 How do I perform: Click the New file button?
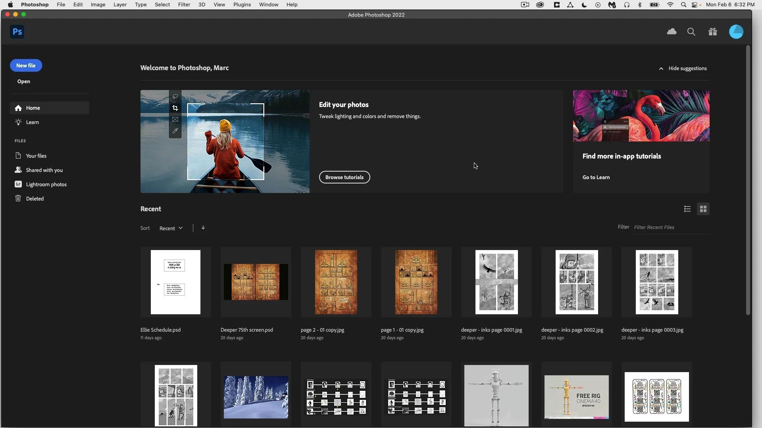(26, 65)
